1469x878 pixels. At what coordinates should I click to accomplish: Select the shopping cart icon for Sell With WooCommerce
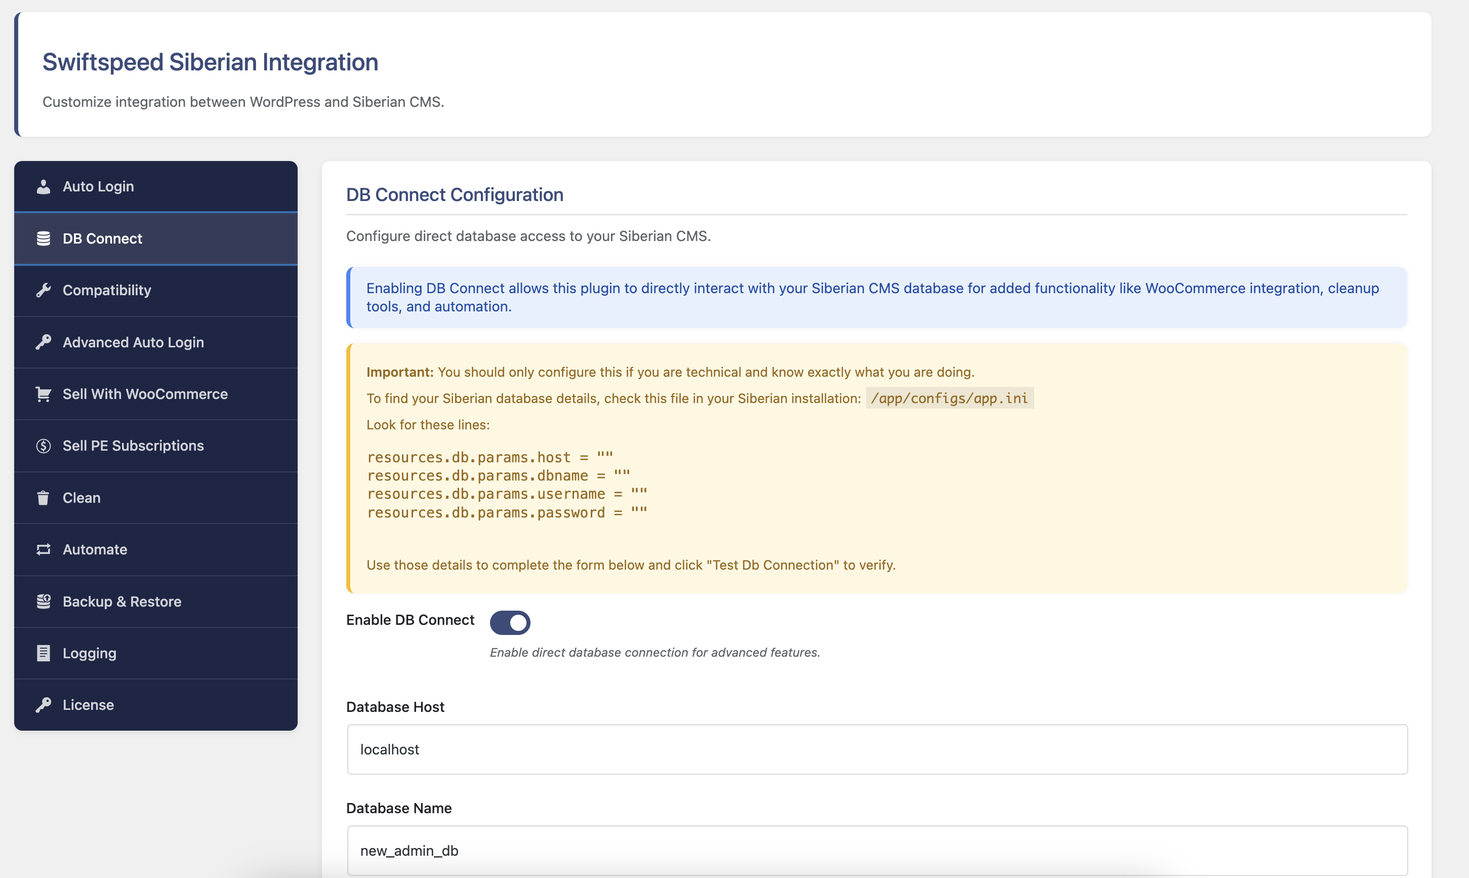[44, 394]
